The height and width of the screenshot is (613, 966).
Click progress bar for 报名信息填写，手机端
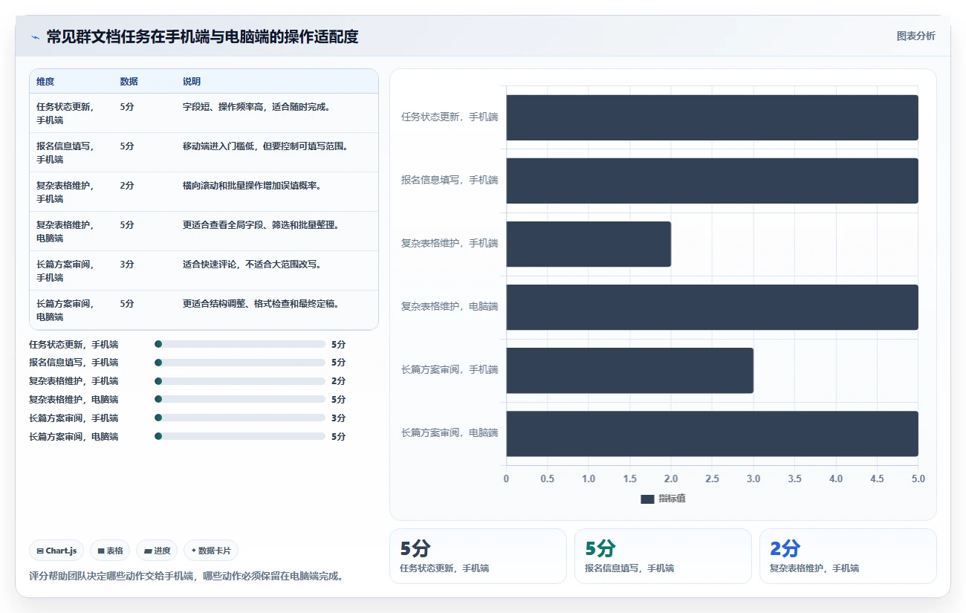240,363
